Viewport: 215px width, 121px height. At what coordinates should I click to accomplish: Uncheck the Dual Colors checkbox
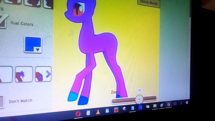[3, 22]
